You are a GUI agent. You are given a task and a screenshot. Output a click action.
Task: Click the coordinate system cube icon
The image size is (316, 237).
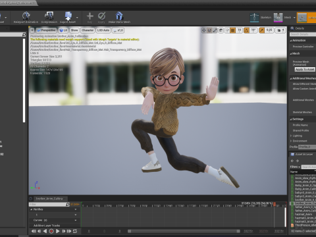(x=221, y=30)
